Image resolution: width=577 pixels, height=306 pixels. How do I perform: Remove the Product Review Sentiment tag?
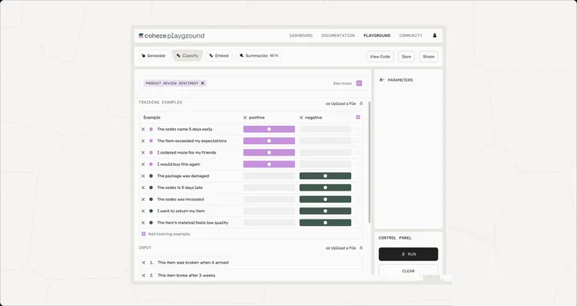(203, 83)
